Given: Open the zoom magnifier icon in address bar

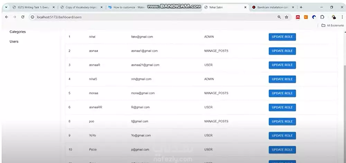Looking at the screenshot, I should [279, 17].
